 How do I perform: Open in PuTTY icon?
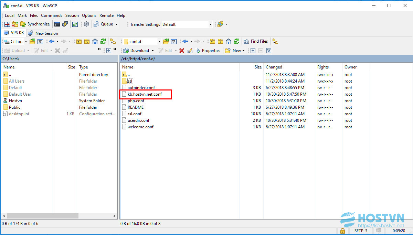(65, 24)
